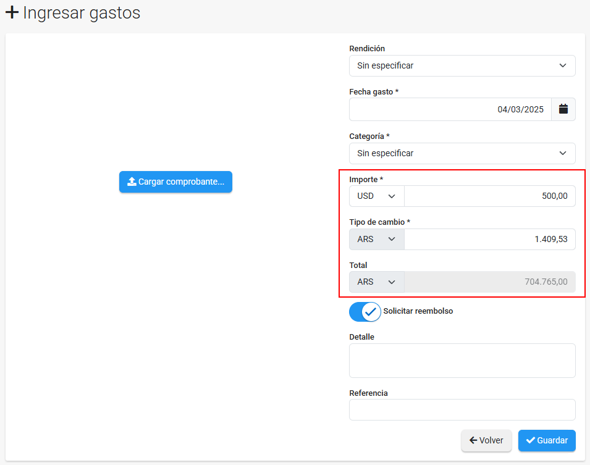Viewport: 590px width, 465px height.
Task: Click inside the Detalle text area
Action: (x=462, y=361)
